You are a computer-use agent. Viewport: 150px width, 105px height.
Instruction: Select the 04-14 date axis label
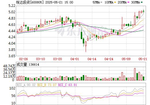pos(92,59)
